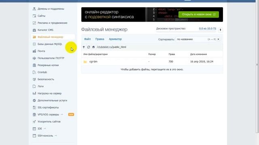Click the Логи file icon
This screenshot has width=259, height=145.
coord(34,86)
